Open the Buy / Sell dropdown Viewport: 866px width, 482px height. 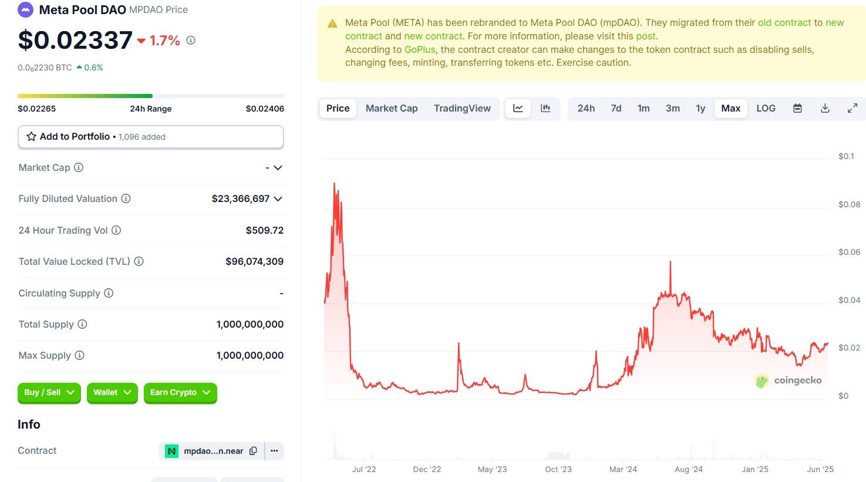coord(49,393)
